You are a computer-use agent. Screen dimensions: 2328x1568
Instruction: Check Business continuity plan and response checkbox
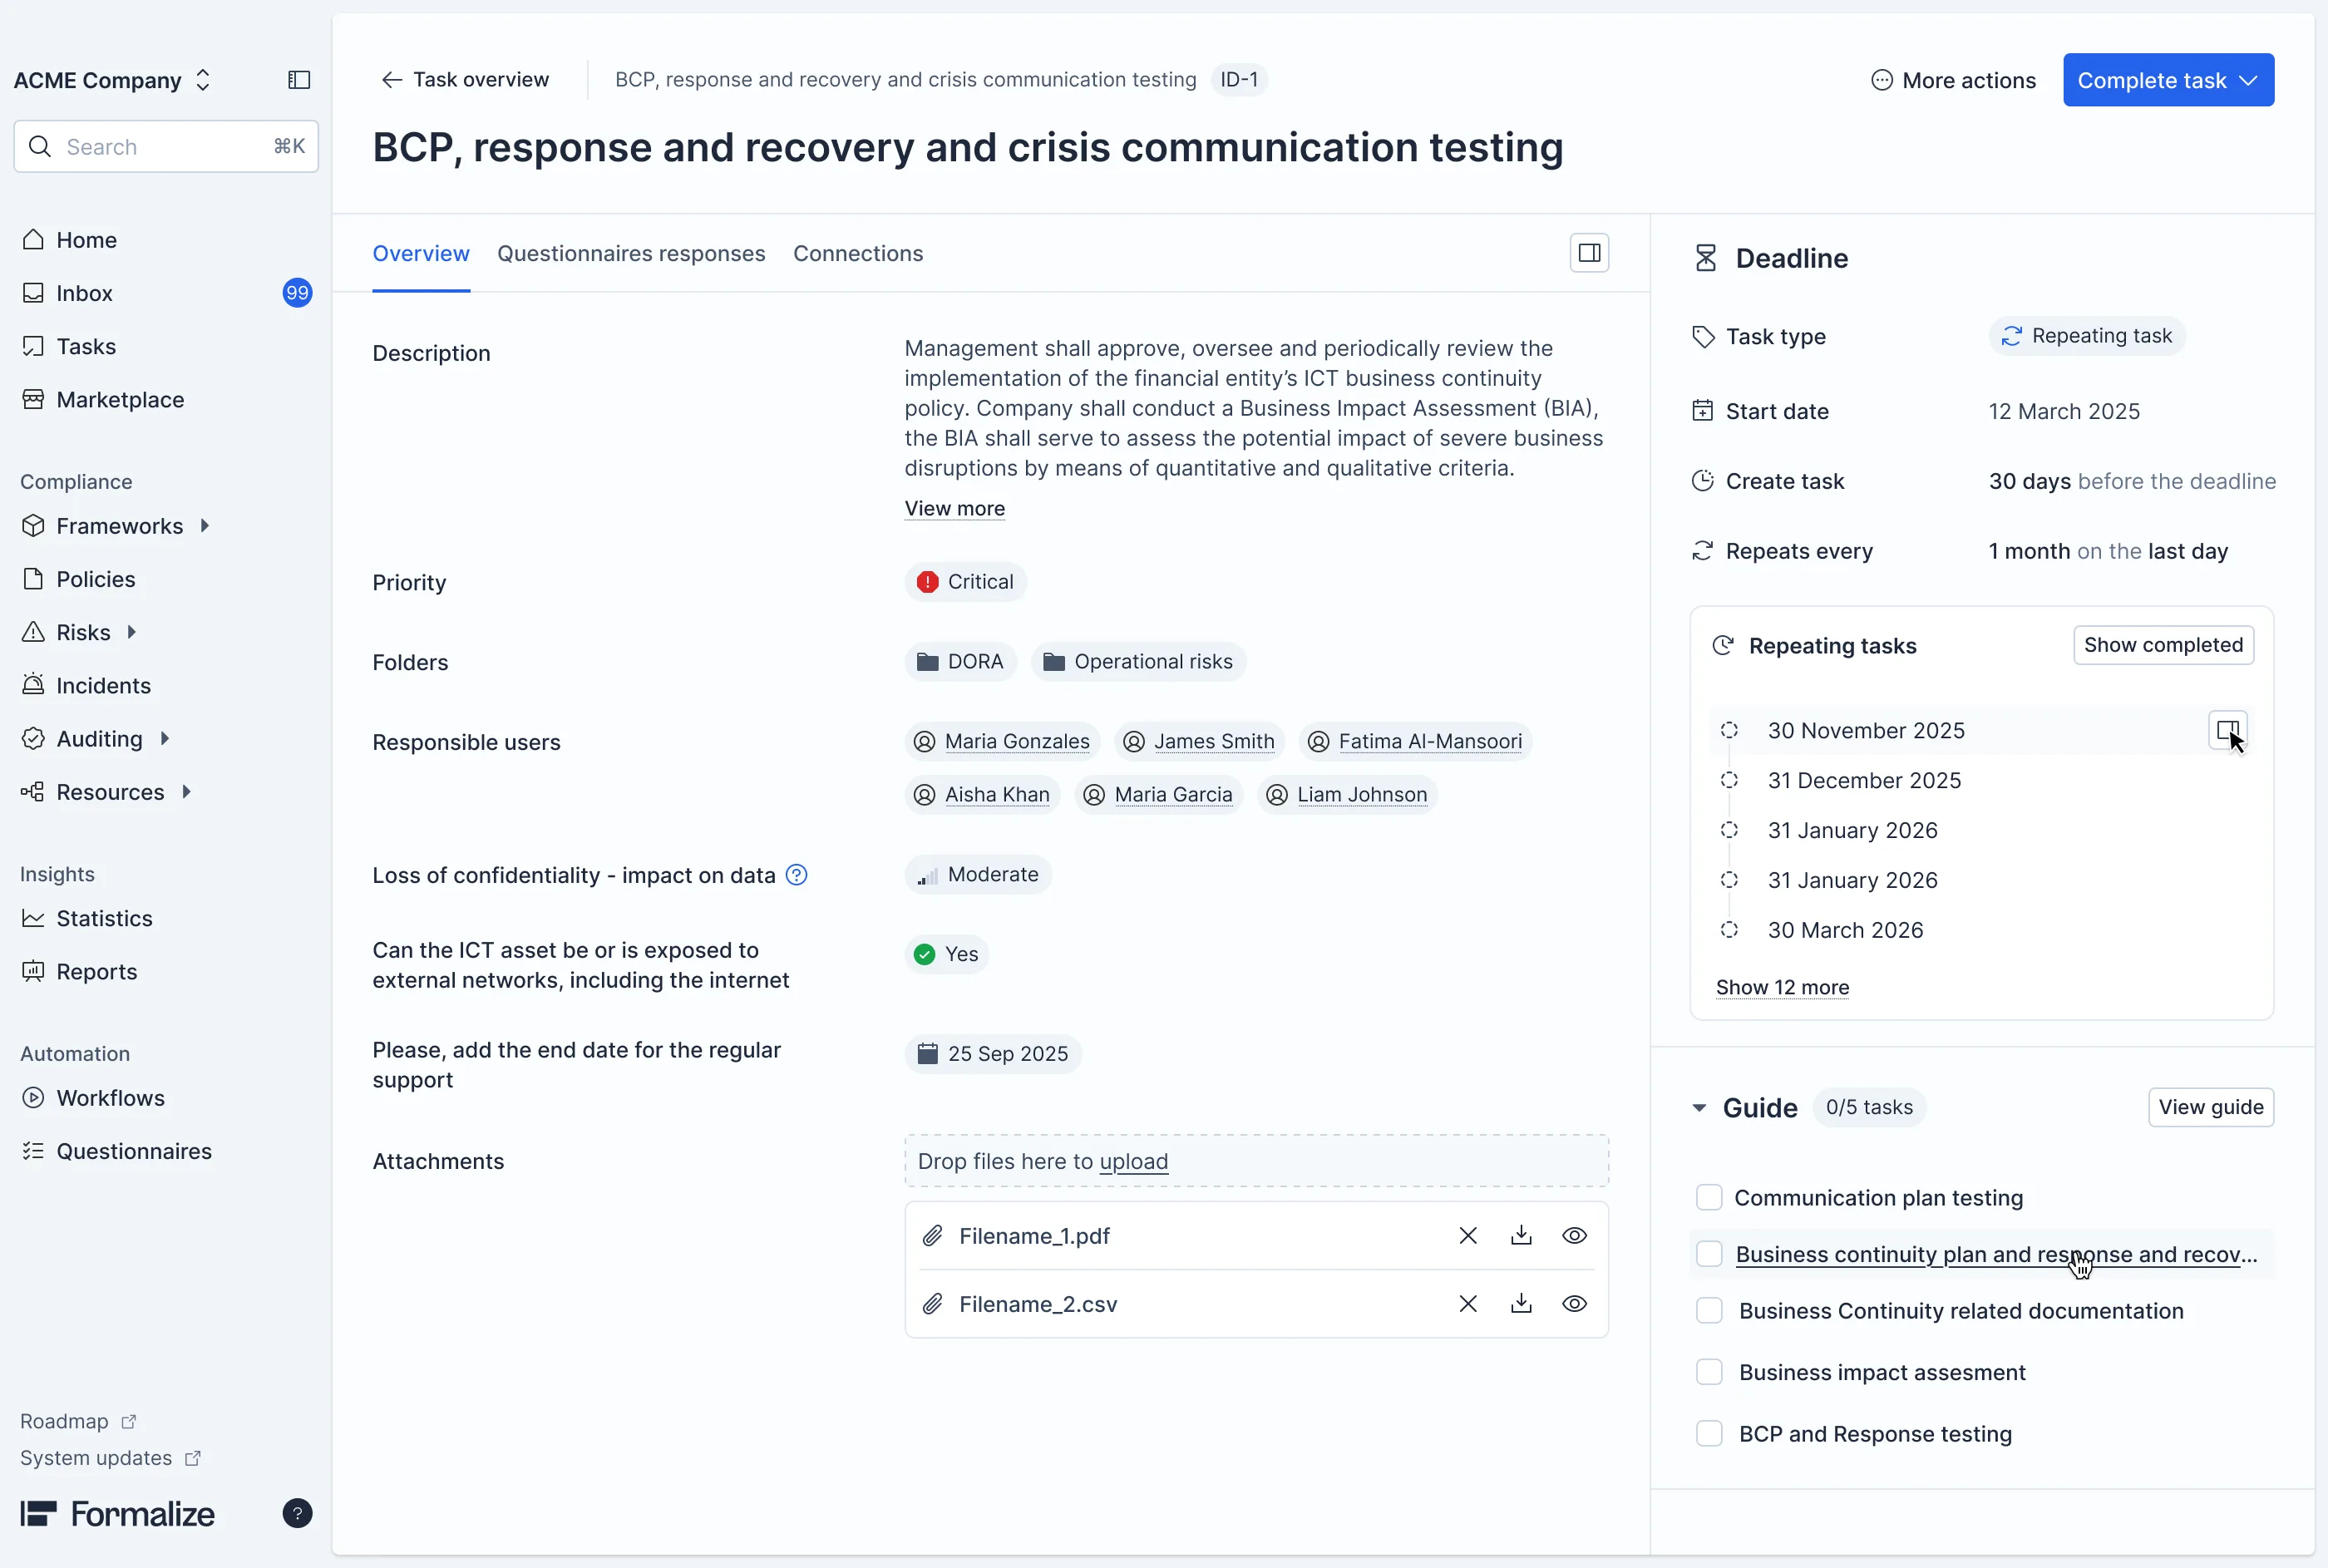(x=1709, y=1254)
